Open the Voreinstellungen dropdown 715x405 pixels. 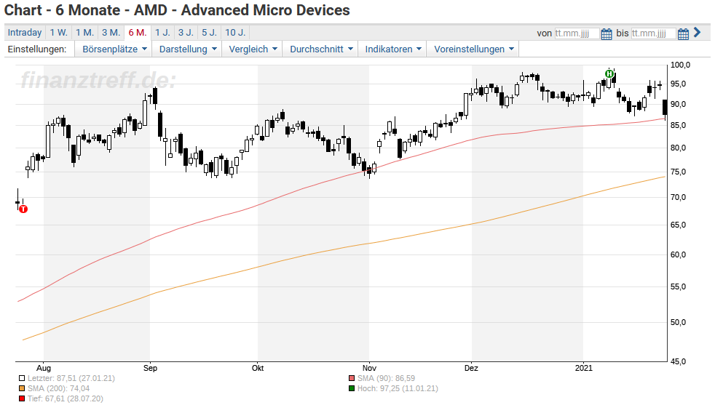point(473,49)
